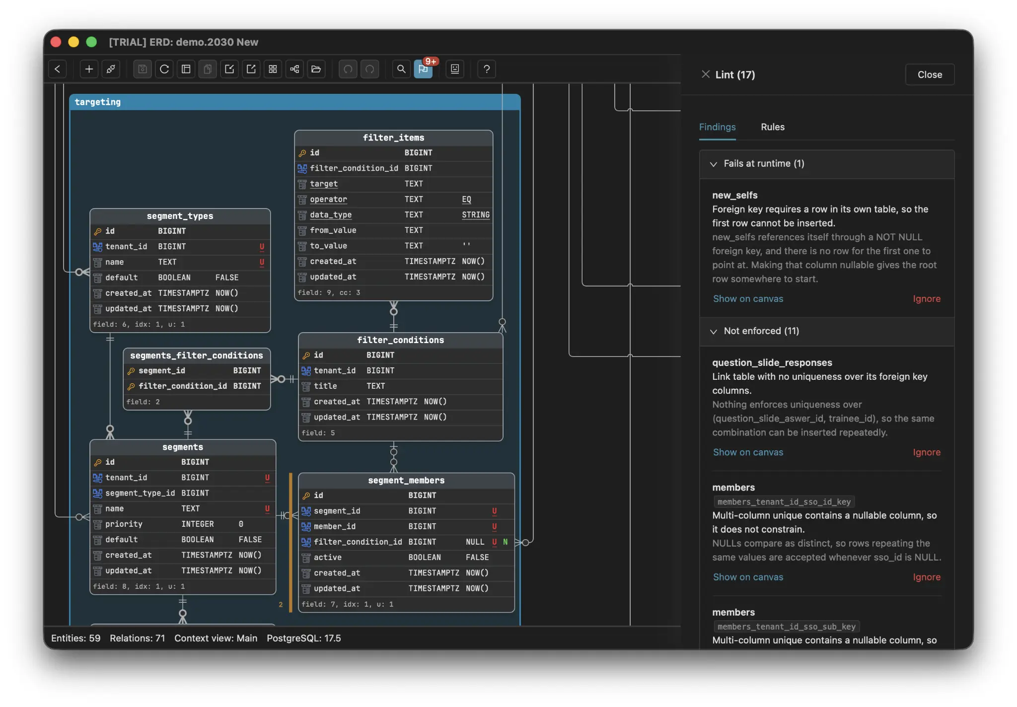The image size is (1017, 707).
Task: Click Entities: 59 in the status bar
Action: tap(76, 638)
